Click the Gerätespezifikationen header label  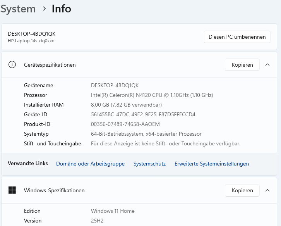[x=50, y=65]
